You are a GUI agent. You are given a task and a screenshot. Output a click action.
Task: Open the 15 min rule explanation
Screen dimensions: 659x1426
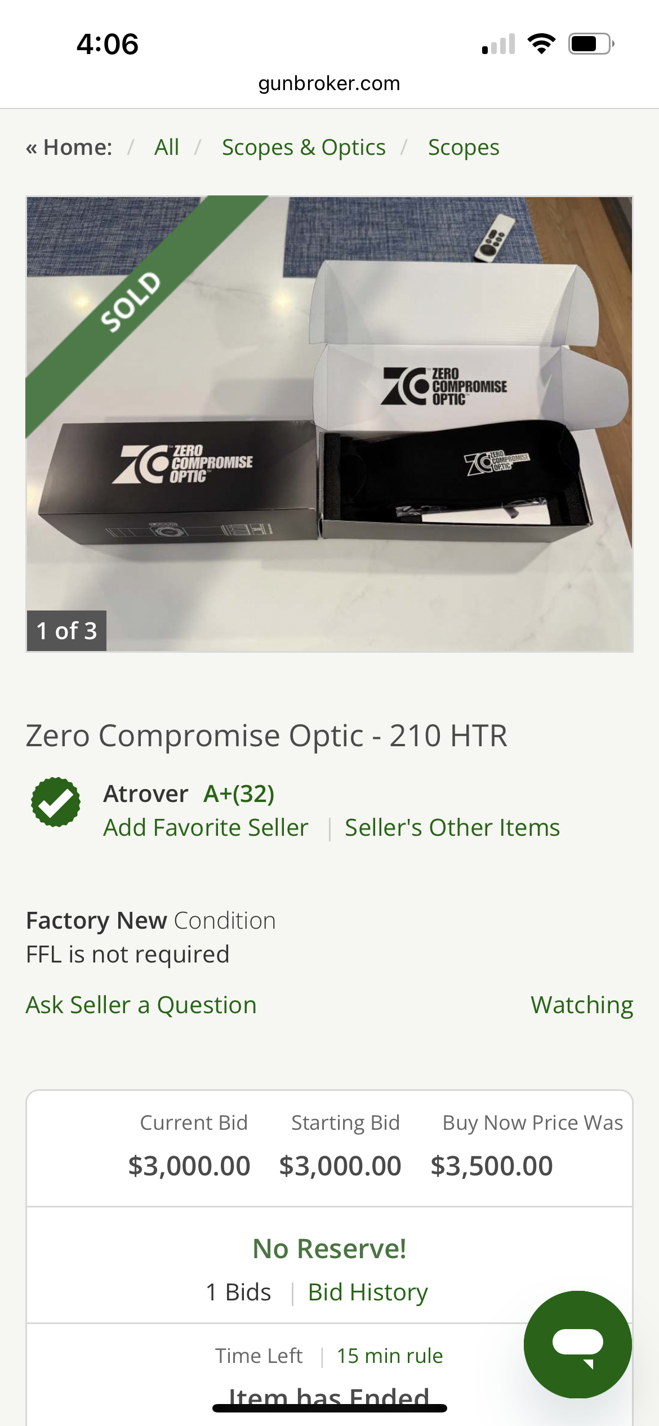pyautogui.click(x=390, y=1356)
